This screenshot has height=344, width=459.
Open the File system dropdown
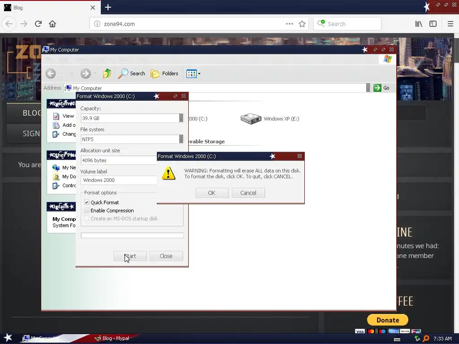point(181,139)
